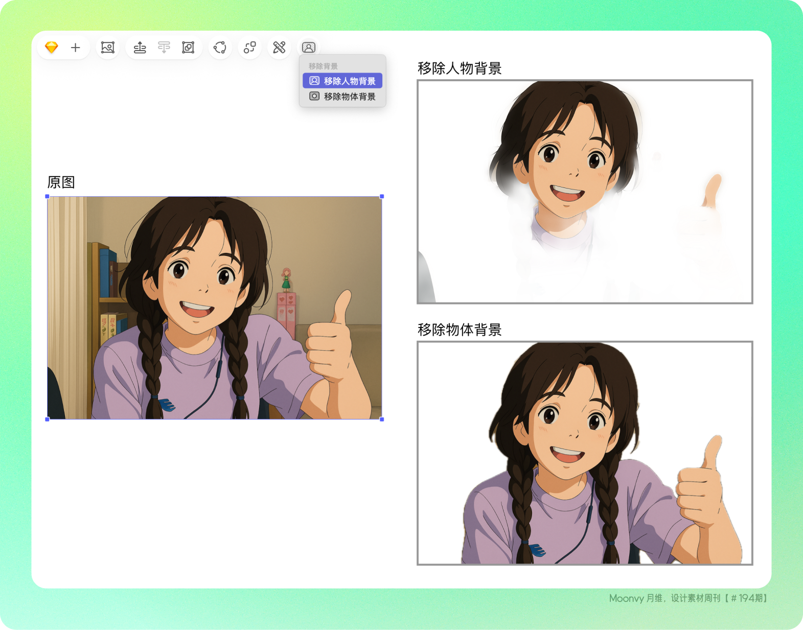The image size is (803, 630).
Task: Open the plus Insert button in toolbar
Action: (76, 48)
